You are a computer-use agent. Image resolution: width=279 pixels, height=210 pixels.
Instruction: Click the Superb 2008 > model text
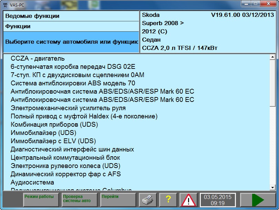tap(163, 23)
